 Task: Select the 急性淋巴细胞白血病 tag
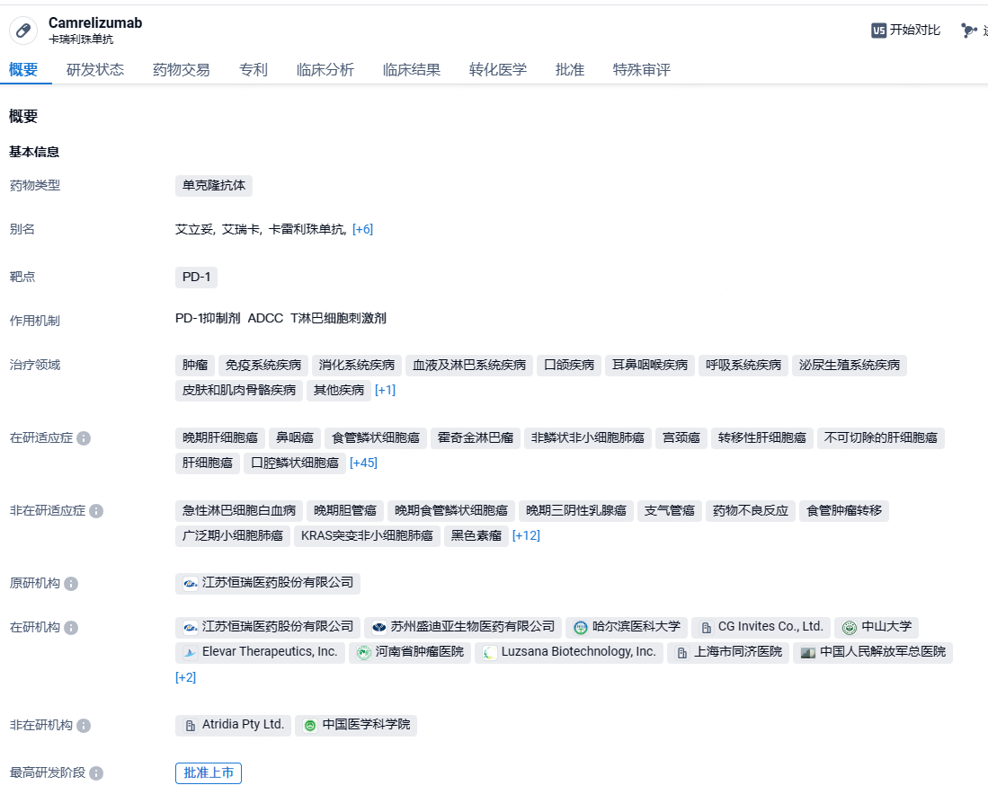239,512
